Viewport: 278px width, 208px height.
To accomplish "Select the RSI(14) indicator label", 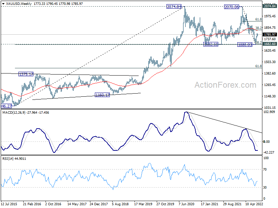I will click(8, 159).
